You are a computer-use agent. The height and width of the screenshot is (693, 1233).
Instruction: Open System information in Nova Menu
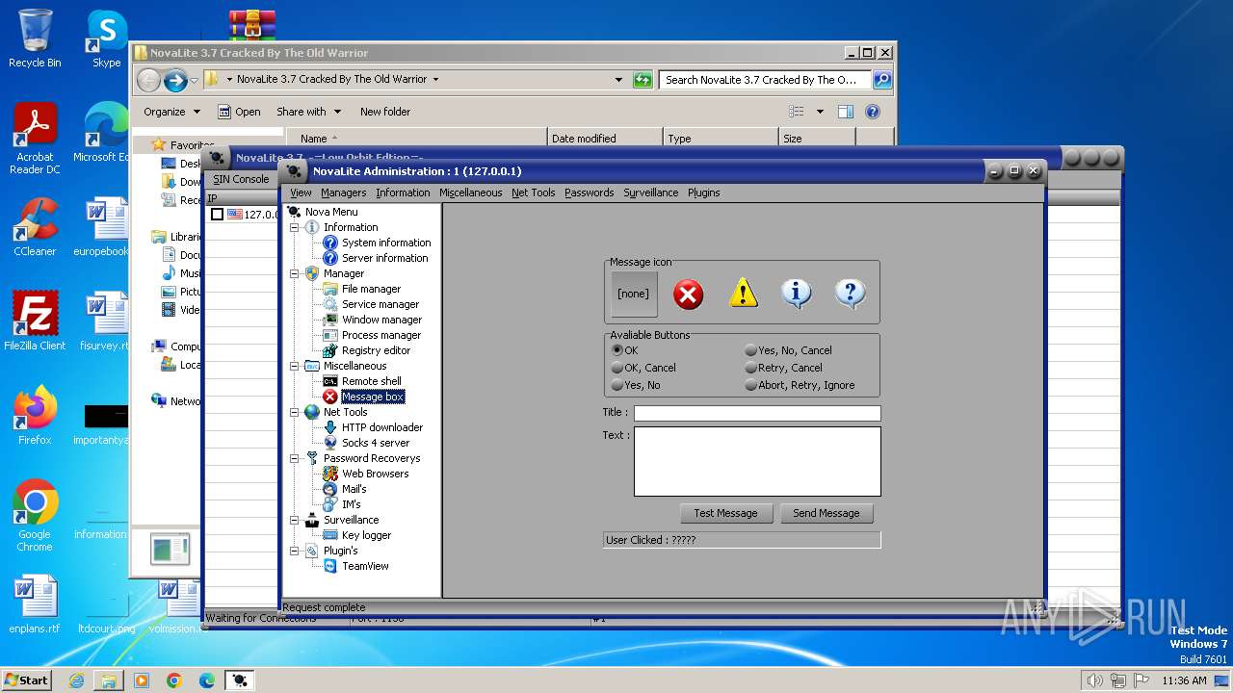pos(386,243)
